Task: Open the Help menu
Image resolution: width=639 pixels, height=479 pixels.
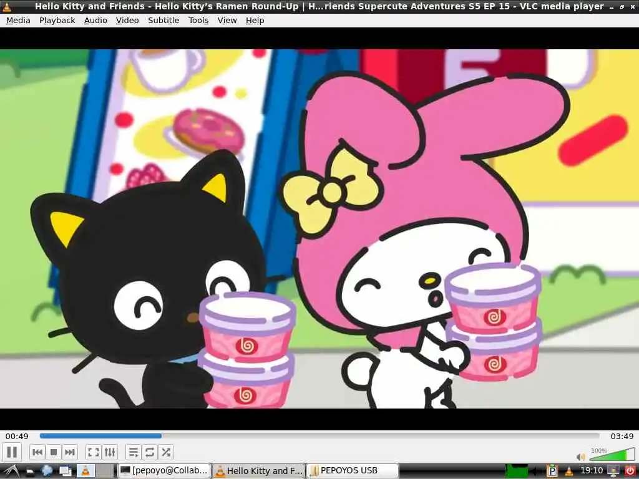Action: 255,21
